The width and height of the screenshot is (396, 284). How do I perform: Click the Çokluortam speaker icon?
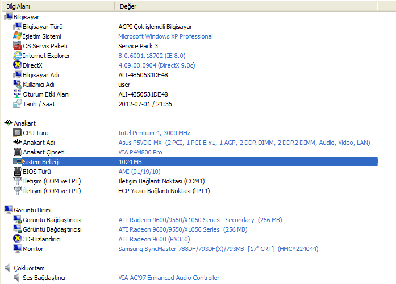(8, 268)
